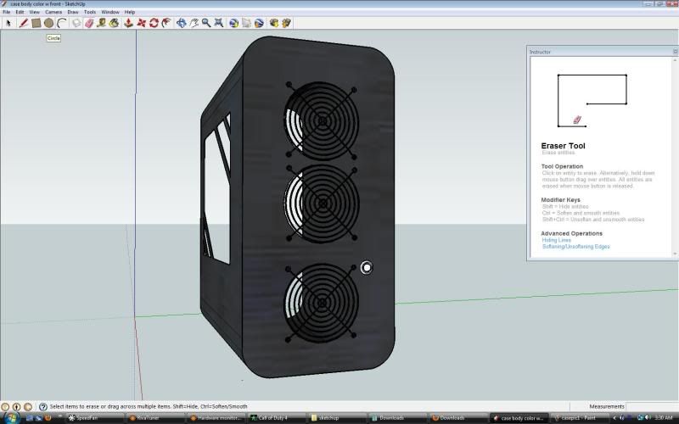Image resolution: width=679 pixels, height=424 pixels.
Task: Switch to Call of Duty 4 taskbar item
Action: 278,418
